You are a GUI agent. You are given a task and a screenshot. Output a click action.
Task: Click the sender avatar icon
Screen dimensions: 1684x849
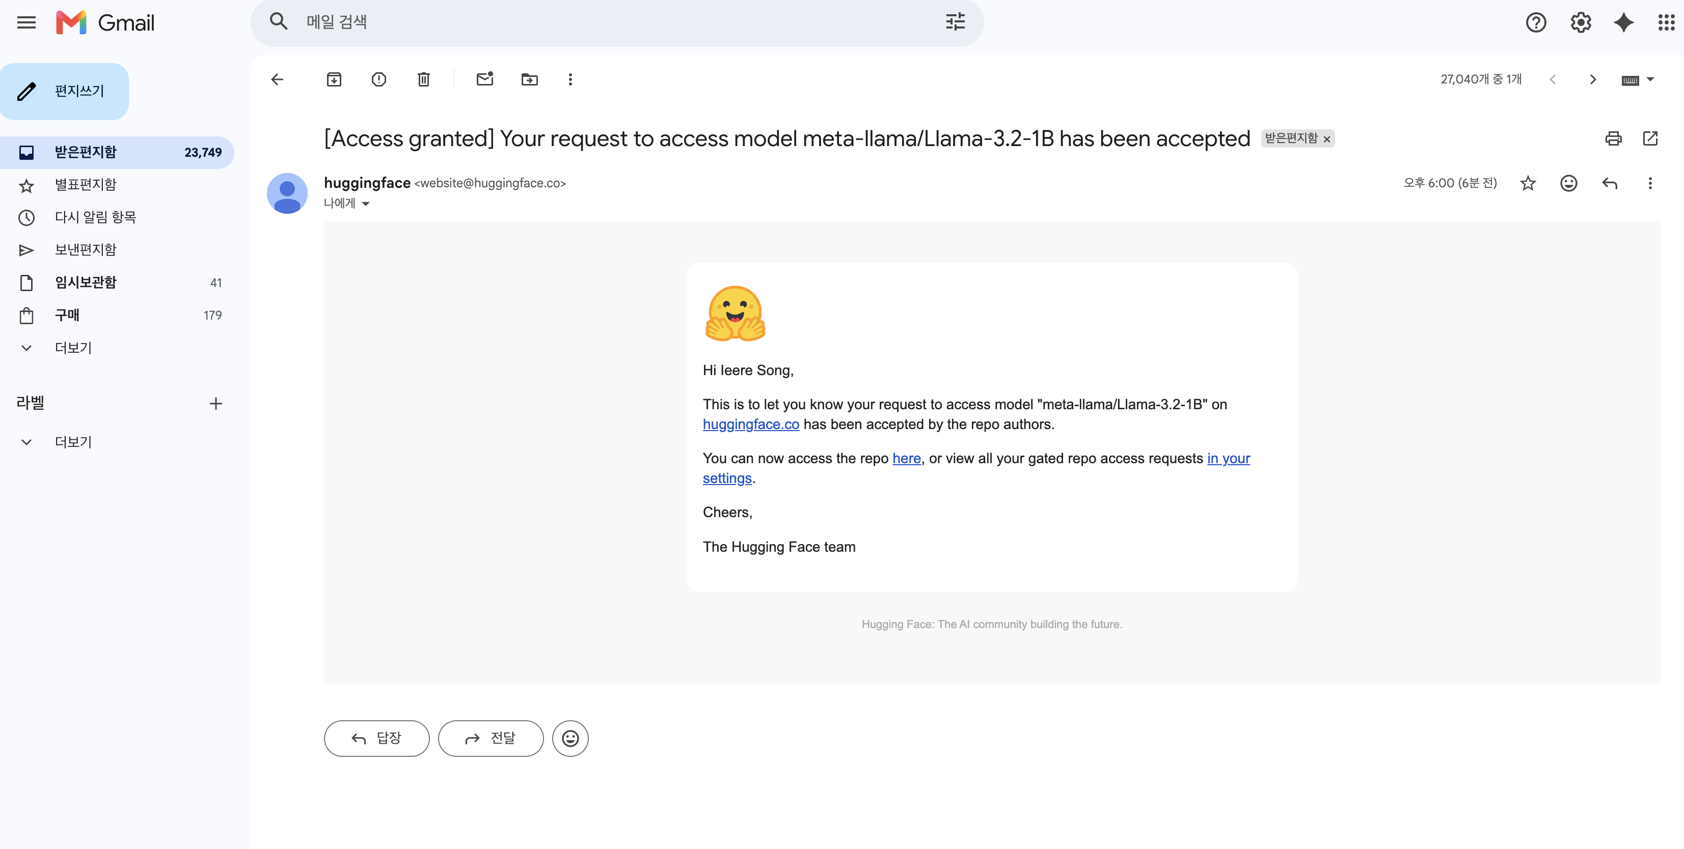(x=287, y=193)
